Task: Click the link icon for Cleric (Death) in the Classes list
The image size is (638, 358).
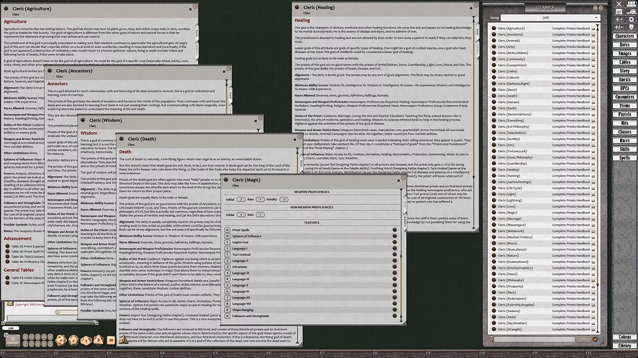Action: click(x=494, y=96)
